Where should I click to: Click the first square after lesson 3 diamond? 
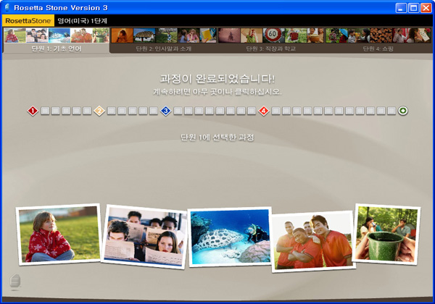pyautogui.click(x=178, y=111)
